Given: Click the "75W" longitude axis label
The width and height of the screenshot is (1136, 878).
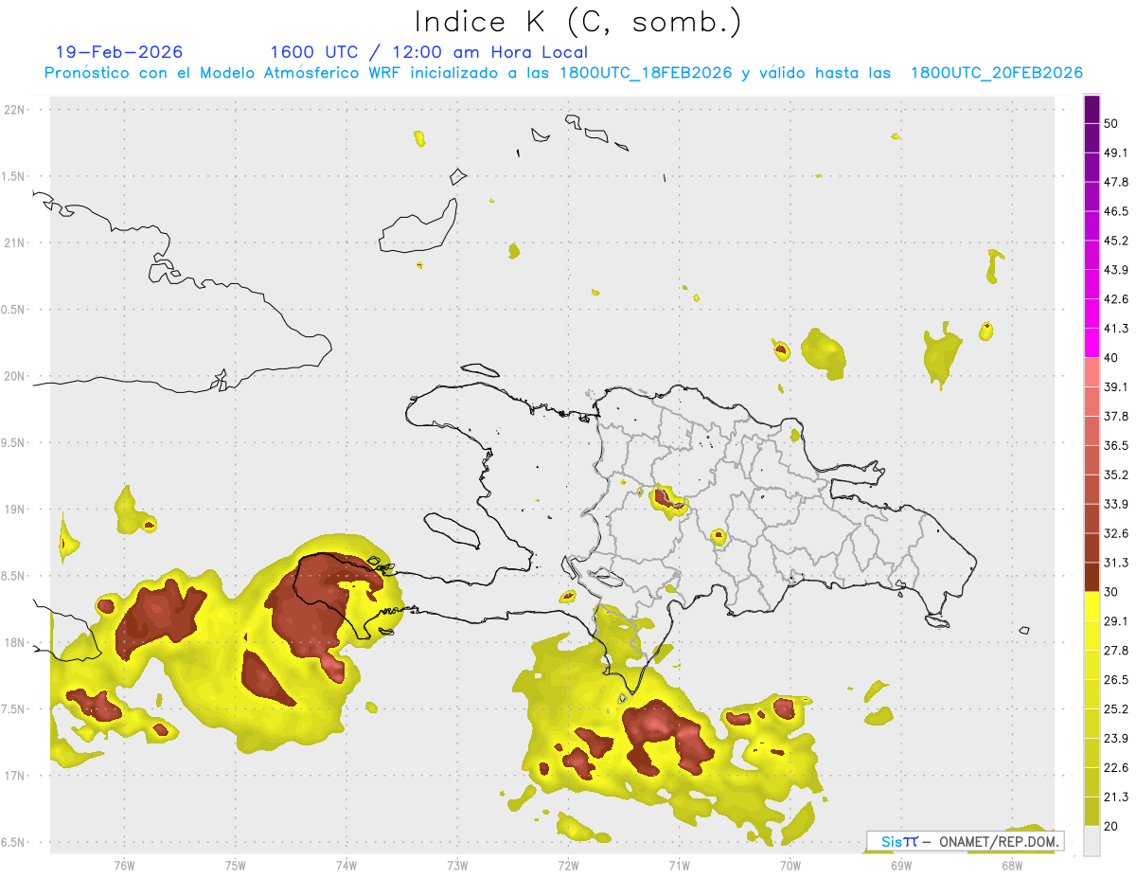Looking at the screenshot, I should coord(236,865).
